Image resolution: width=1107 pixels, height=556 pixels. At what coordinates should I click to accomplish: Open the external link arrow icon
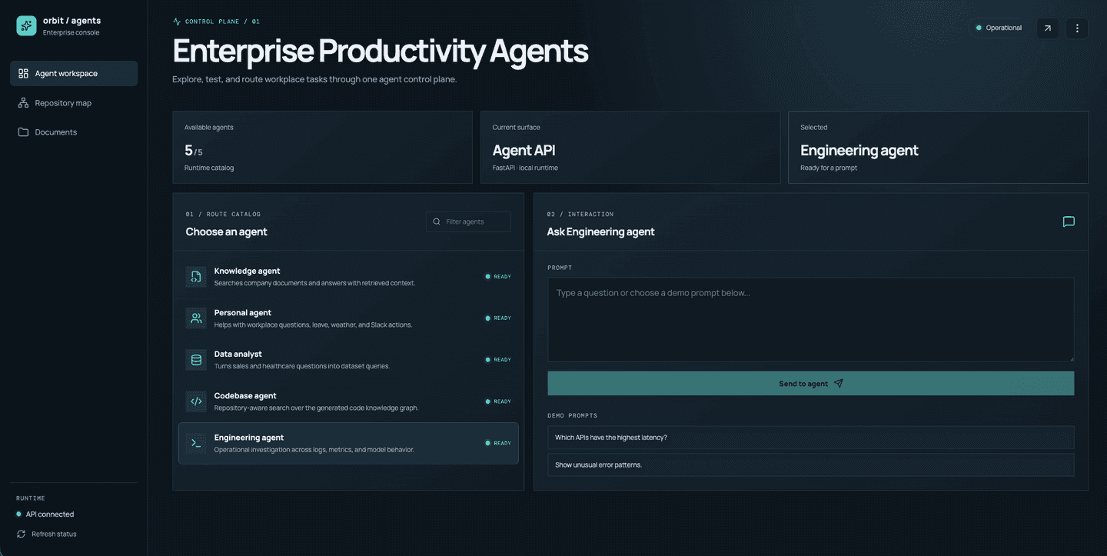pyautogui.click(x=1047, y=28)
